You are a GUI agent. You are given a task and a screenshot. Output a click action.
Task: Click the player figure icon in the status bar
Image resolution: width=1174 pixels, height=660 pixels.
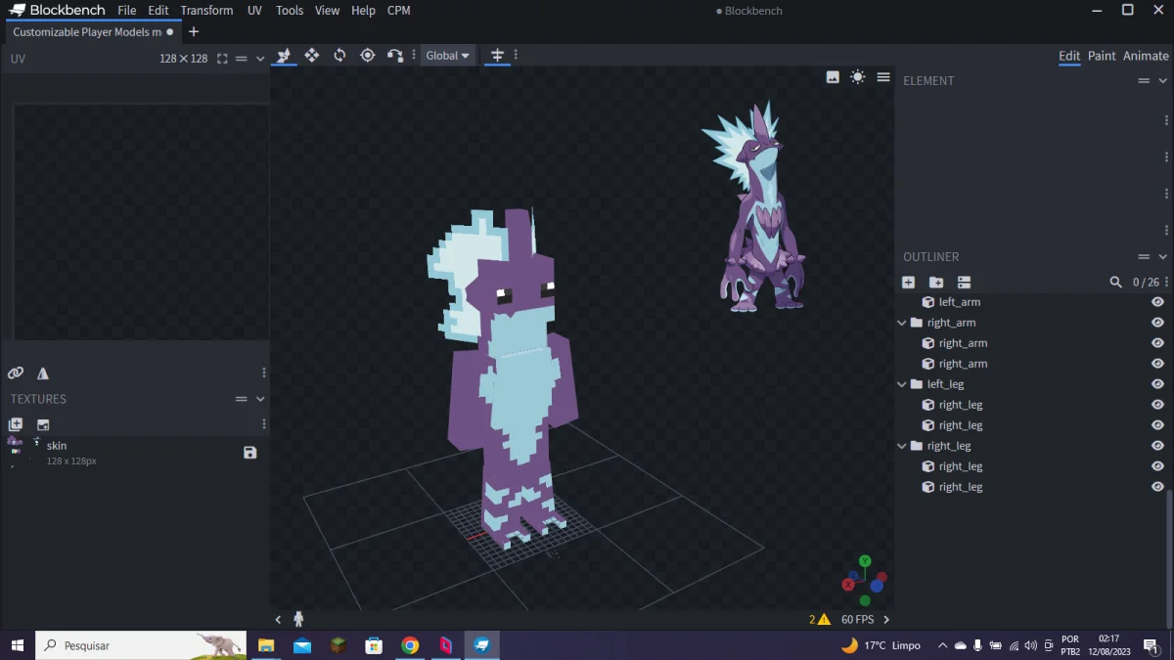click(298, 619)
